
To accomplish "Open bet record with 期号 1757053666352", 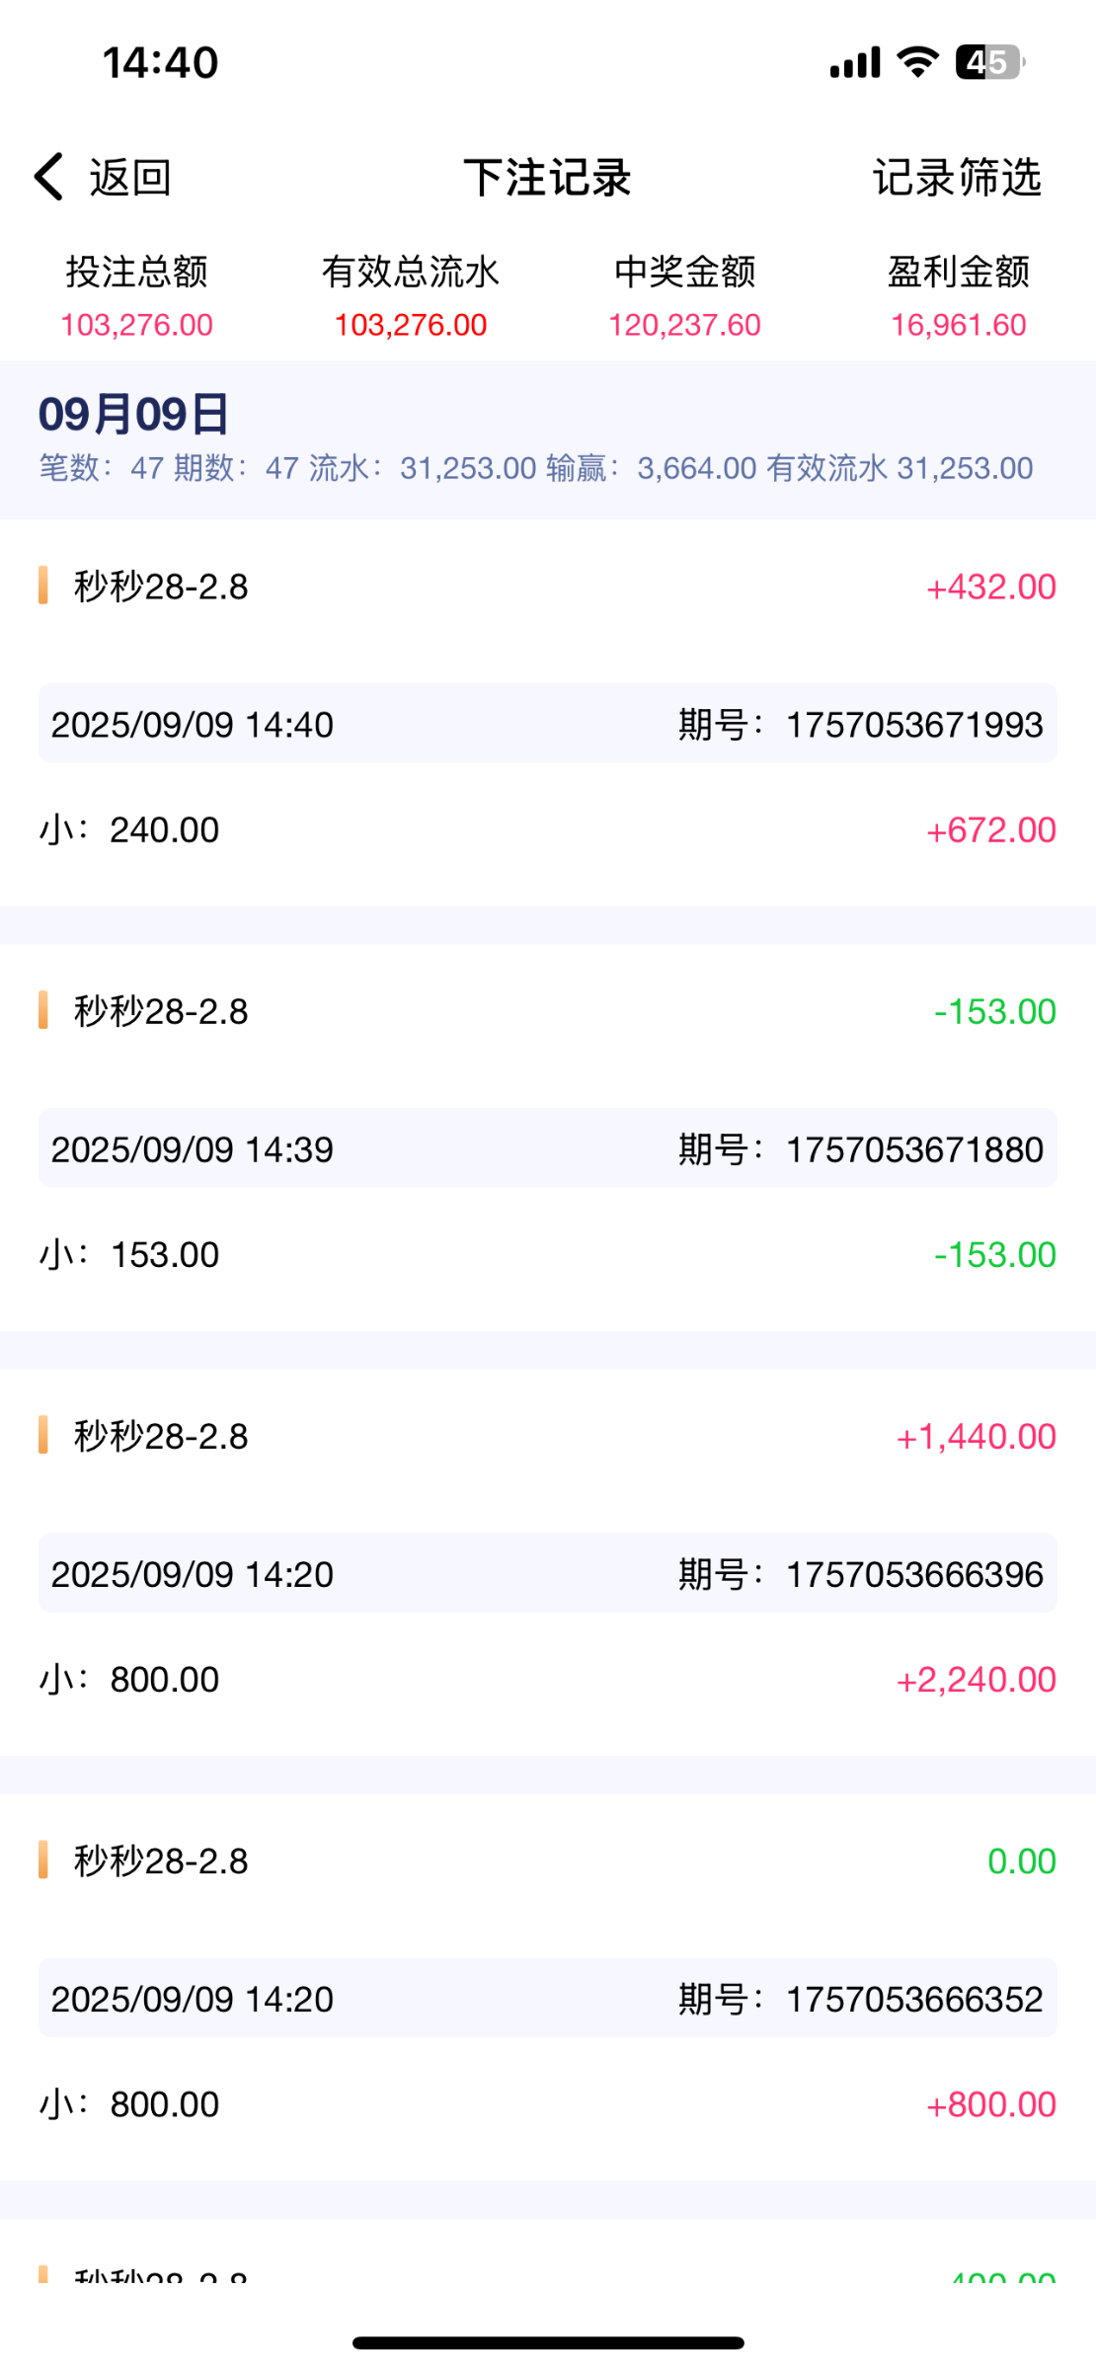I will (x=548, y=1998).
